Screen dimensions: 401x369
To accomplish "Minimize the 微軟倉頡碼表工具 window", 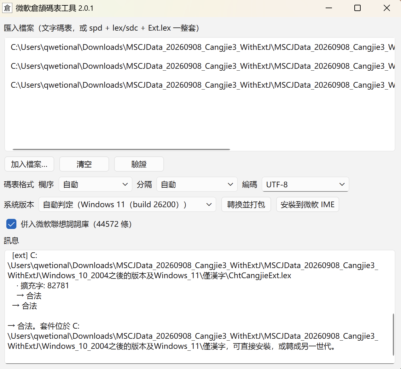I will pos(329,8).
